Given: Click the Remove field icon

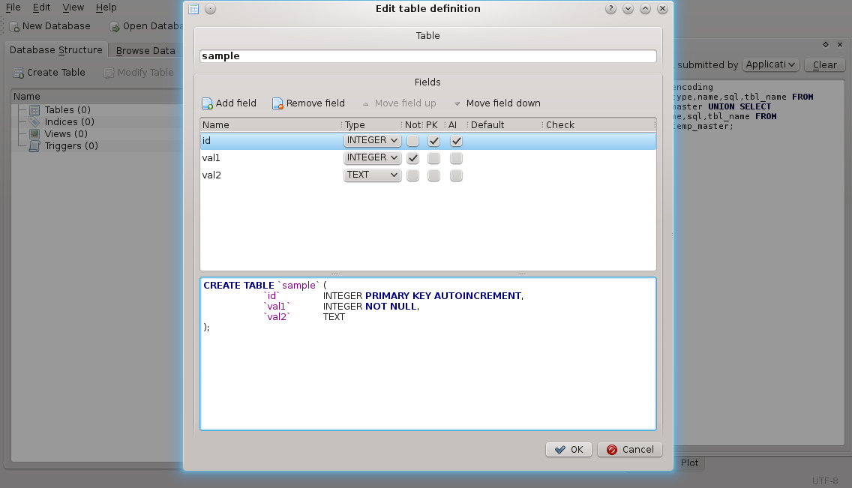Looking at the screenshot, I should [278, 103].
